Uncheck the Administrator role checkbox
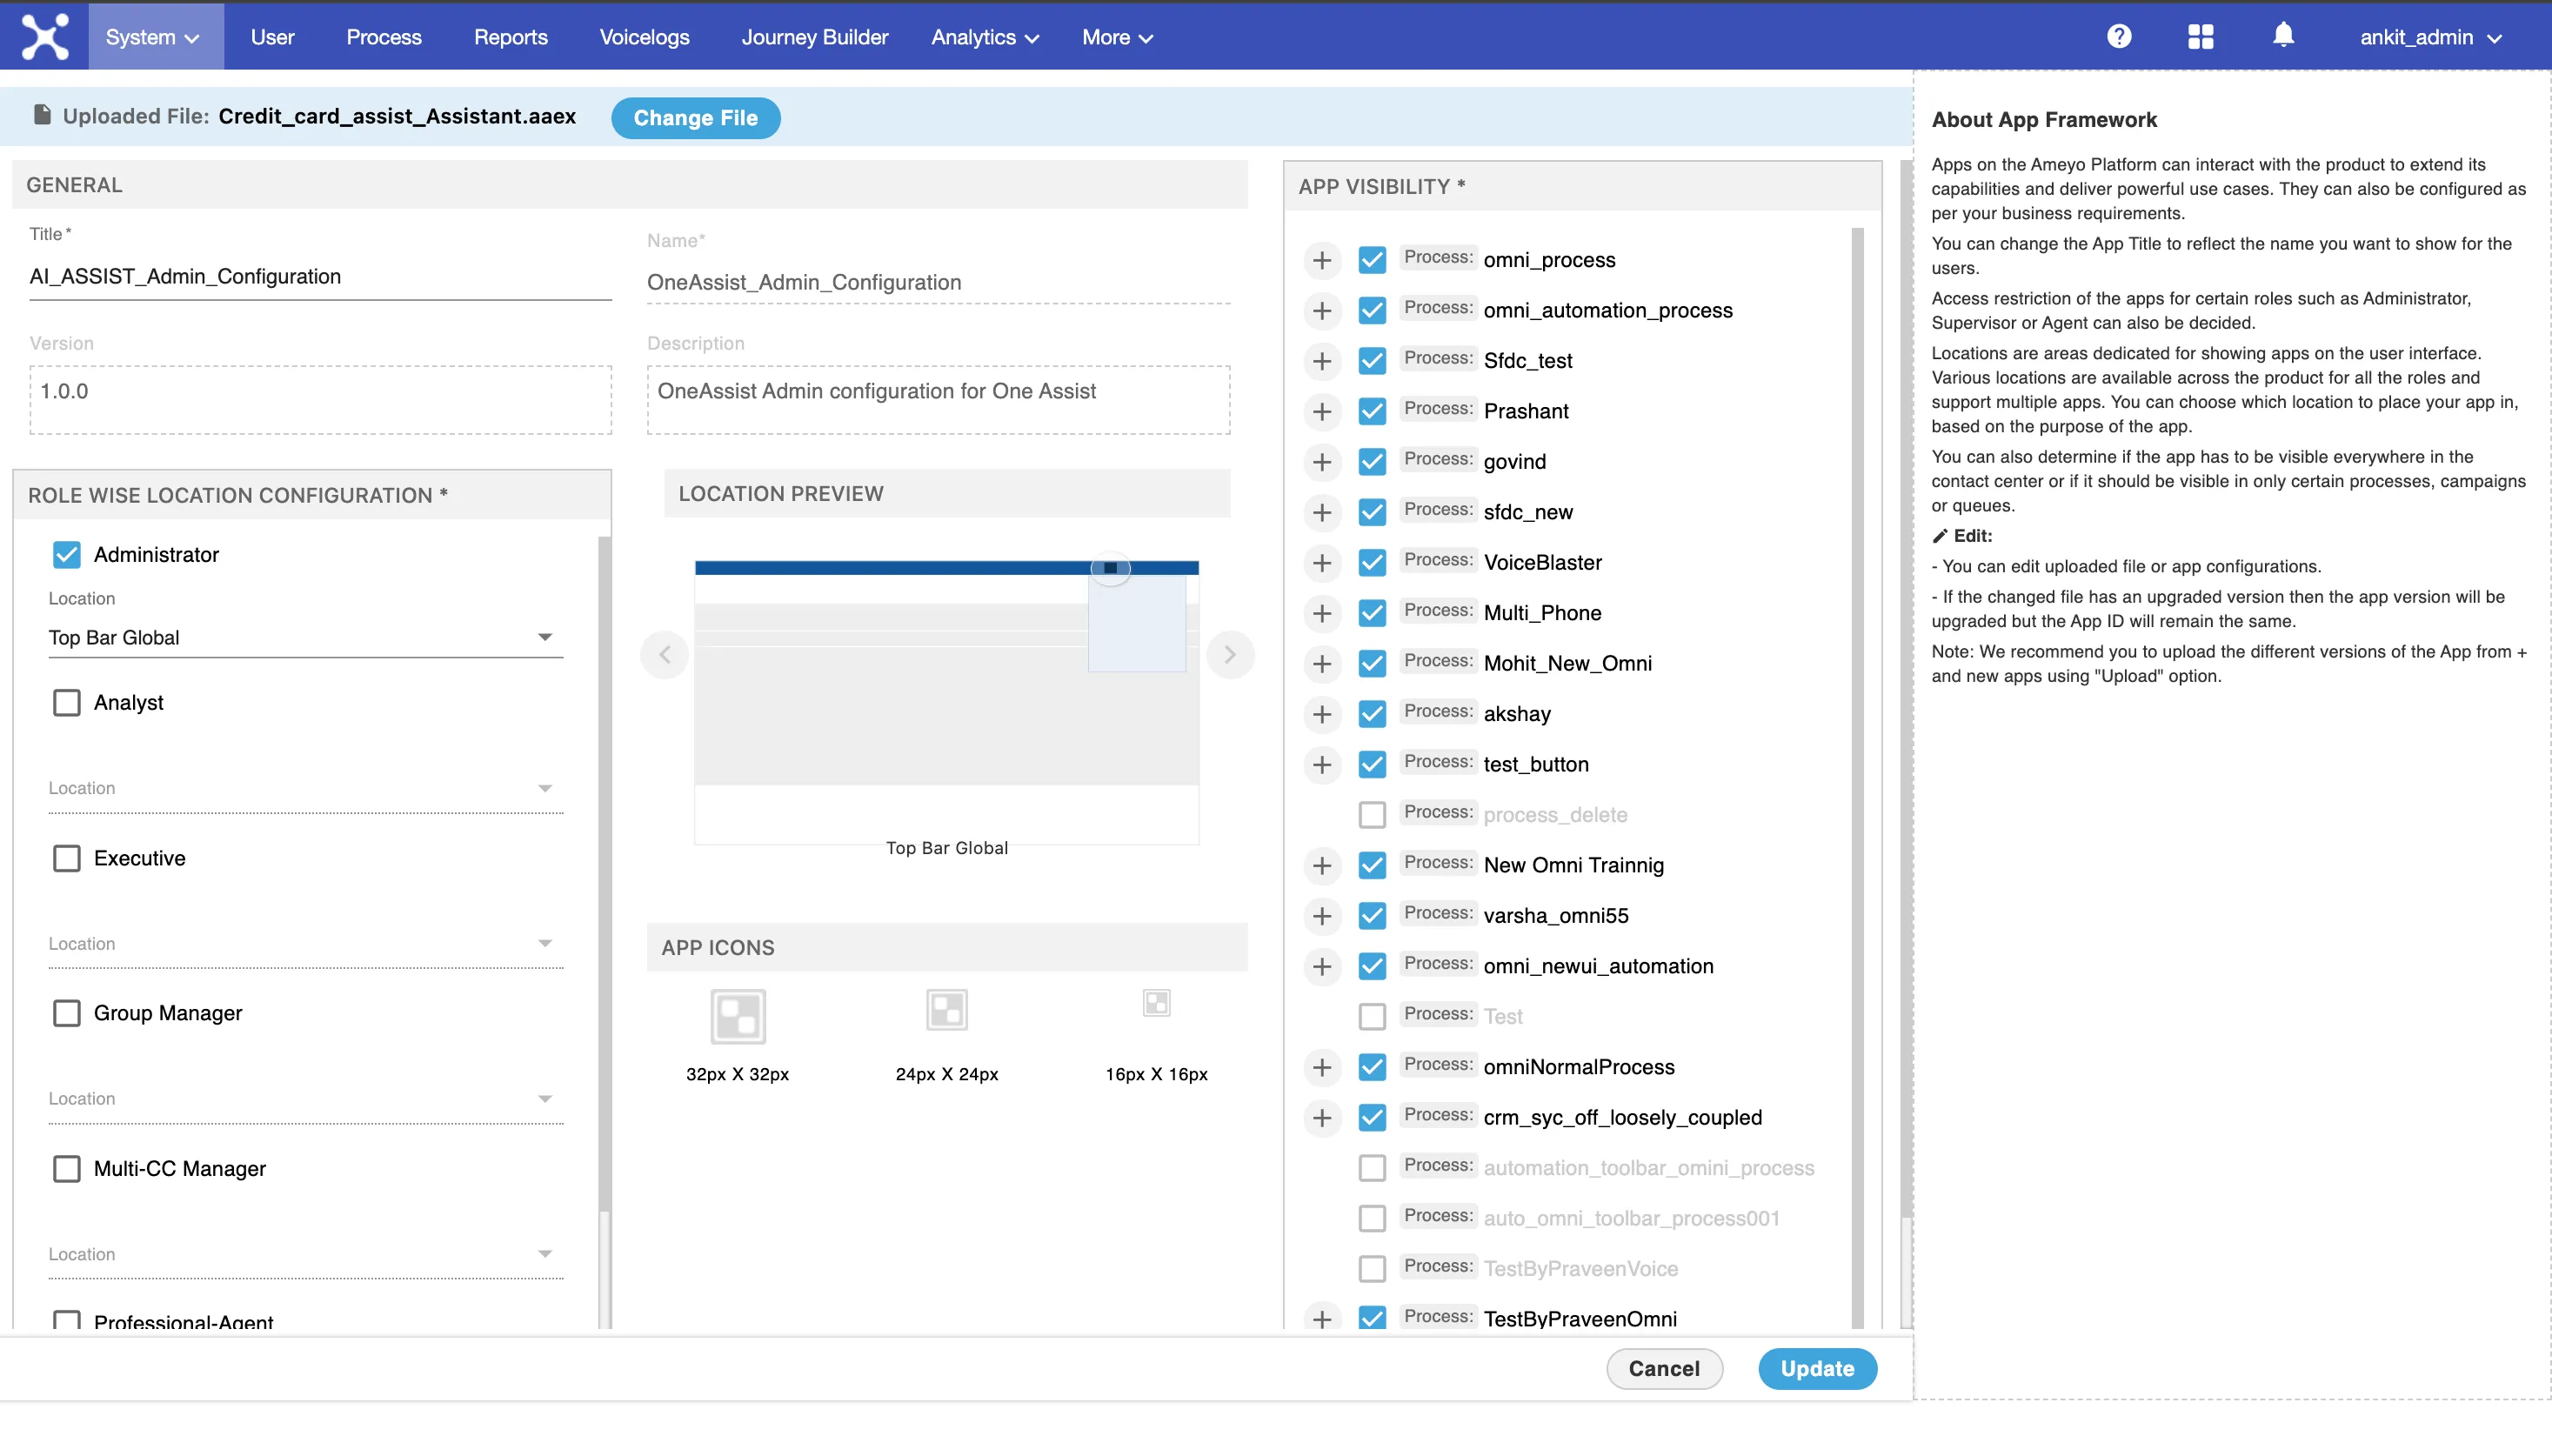 click(66, 555)
